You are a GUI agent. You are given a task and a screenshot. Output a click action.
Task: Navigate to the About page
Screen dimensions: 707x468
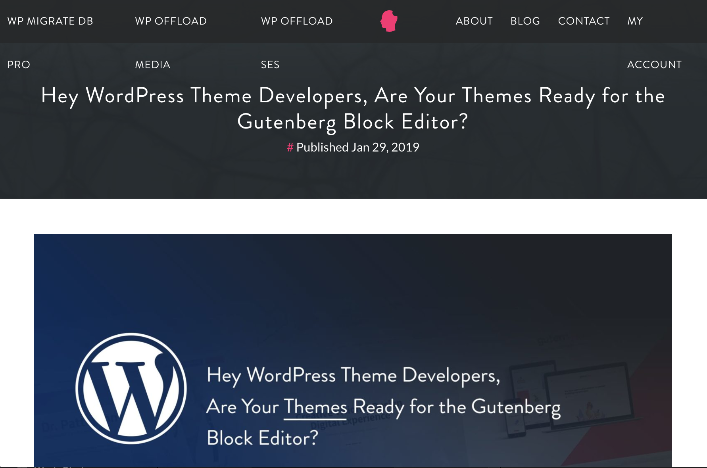click(474, 21)
